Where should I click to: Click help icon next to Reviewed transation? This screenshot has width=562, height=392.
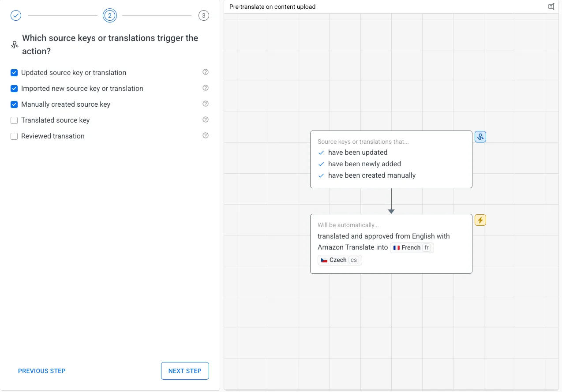(x=205, y=136)
